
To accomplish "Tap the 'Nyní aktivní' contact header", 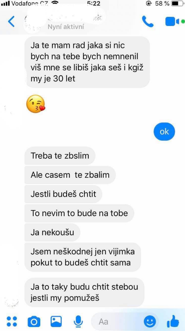I will pos(66,27).
